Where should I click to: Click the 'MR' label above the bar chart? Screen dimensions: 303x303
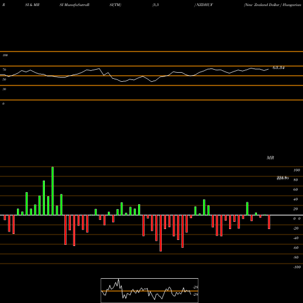pyautogui.click(x=270, y=158)
